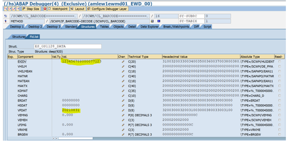Click the Watchpoint button
The width and height of the screenshot is (287, 141).
58,9
